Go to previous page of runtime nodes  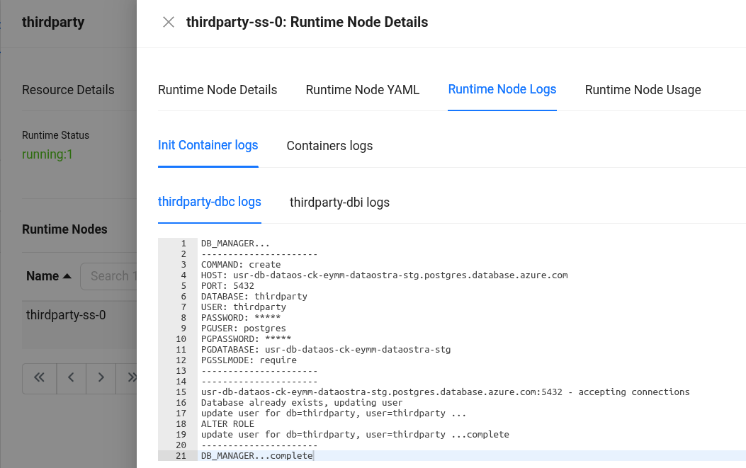tap(71, 378)
